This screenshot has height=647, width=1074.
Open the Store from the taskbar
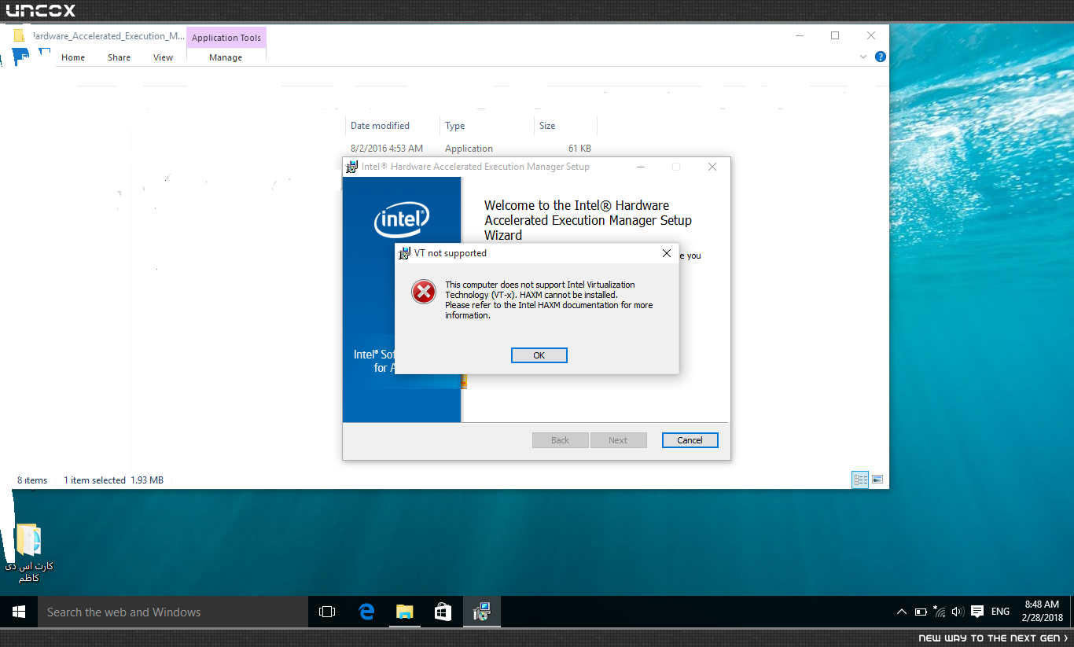tap(443, 612)
